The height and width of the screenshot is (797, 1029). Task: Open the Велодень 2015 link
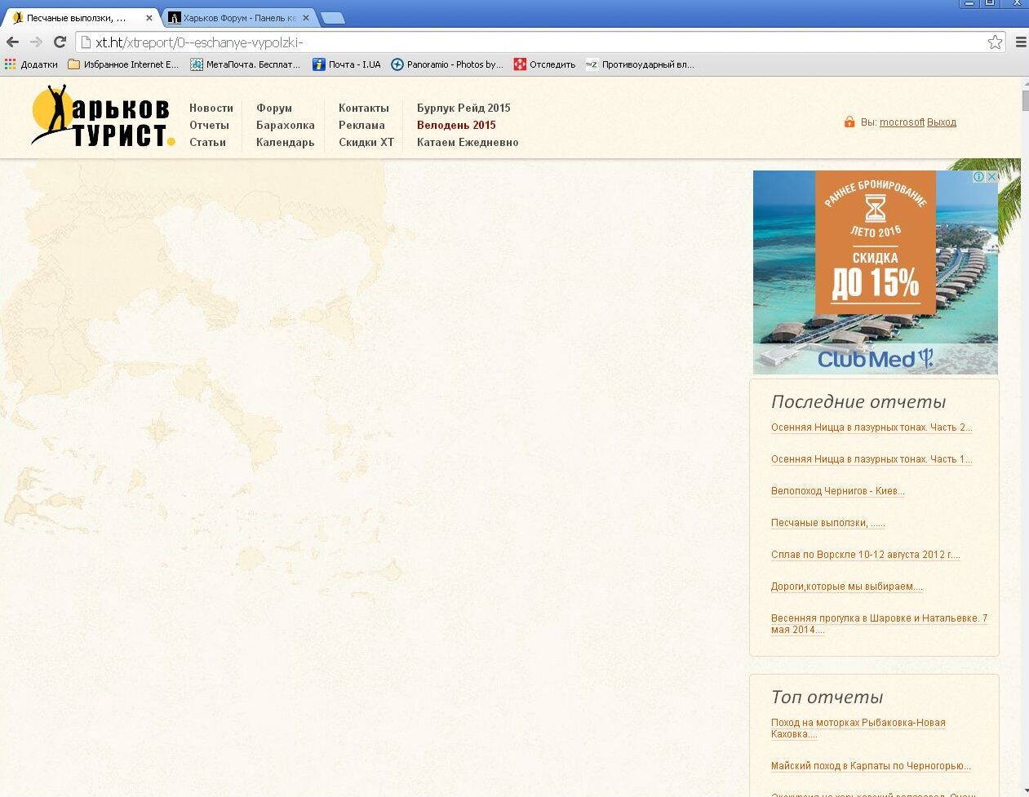[x=456, y=125]
